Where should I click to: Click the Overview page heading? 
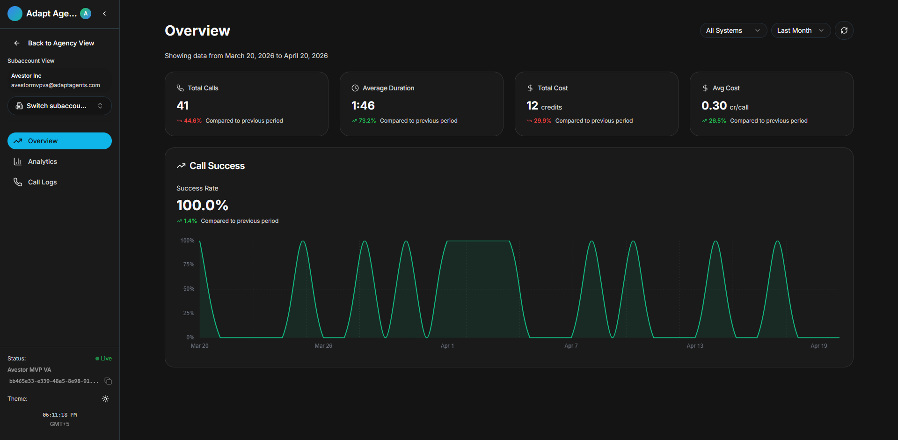pos(197,30)
